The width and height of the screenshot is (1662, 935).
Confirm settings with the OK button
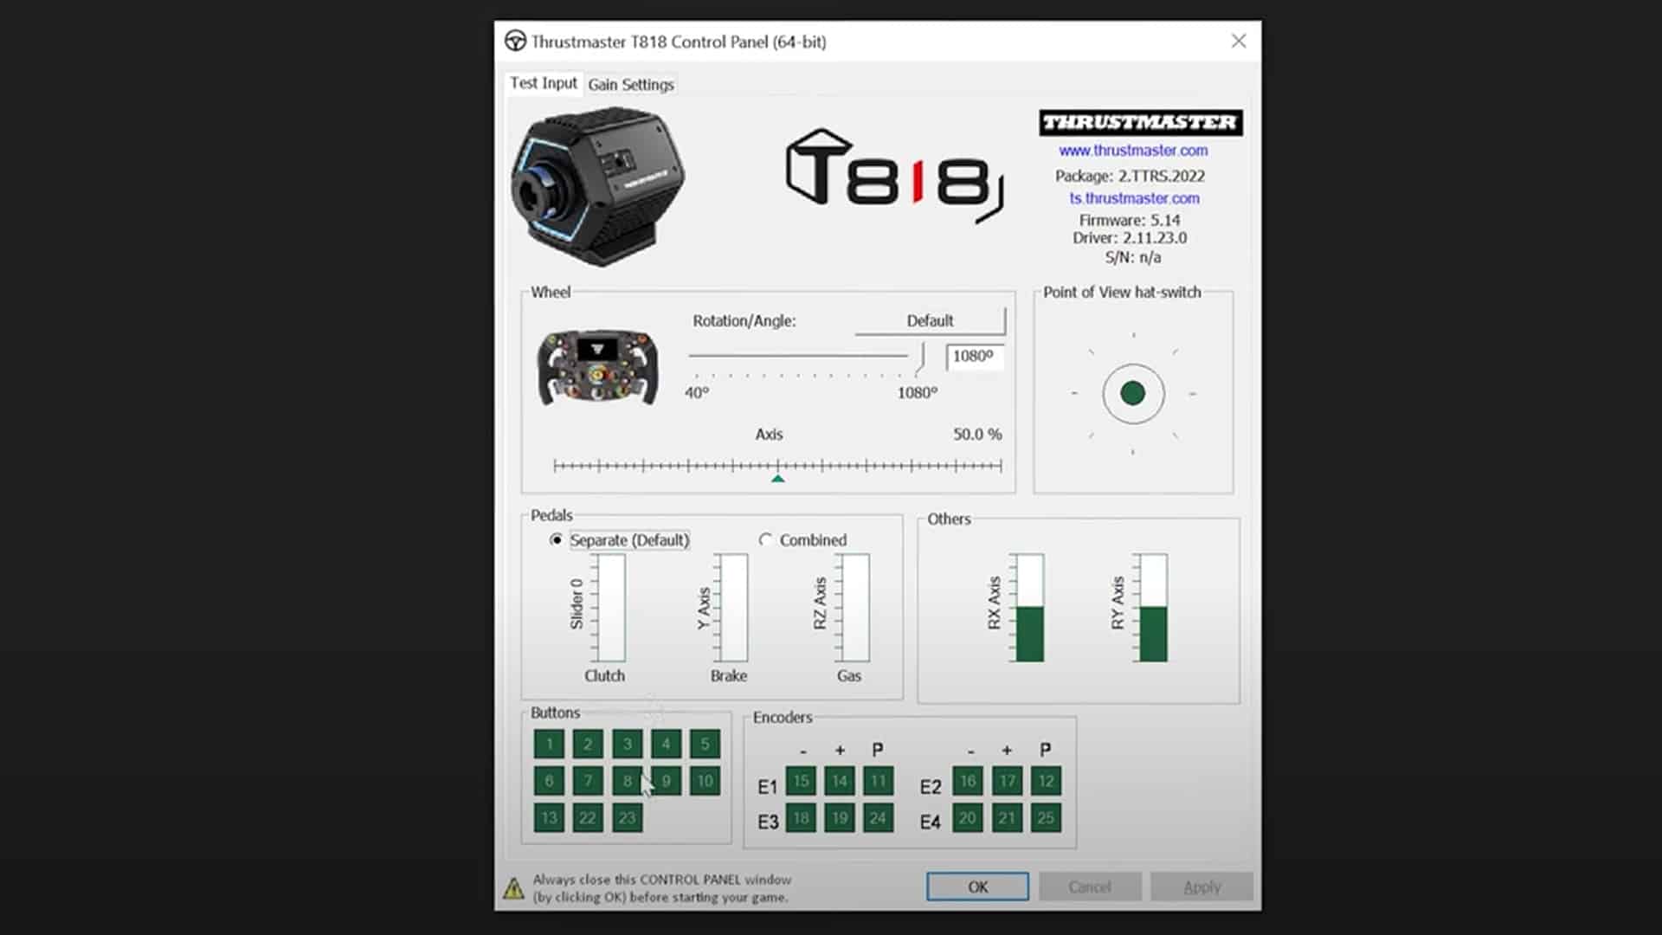(977, 887)
